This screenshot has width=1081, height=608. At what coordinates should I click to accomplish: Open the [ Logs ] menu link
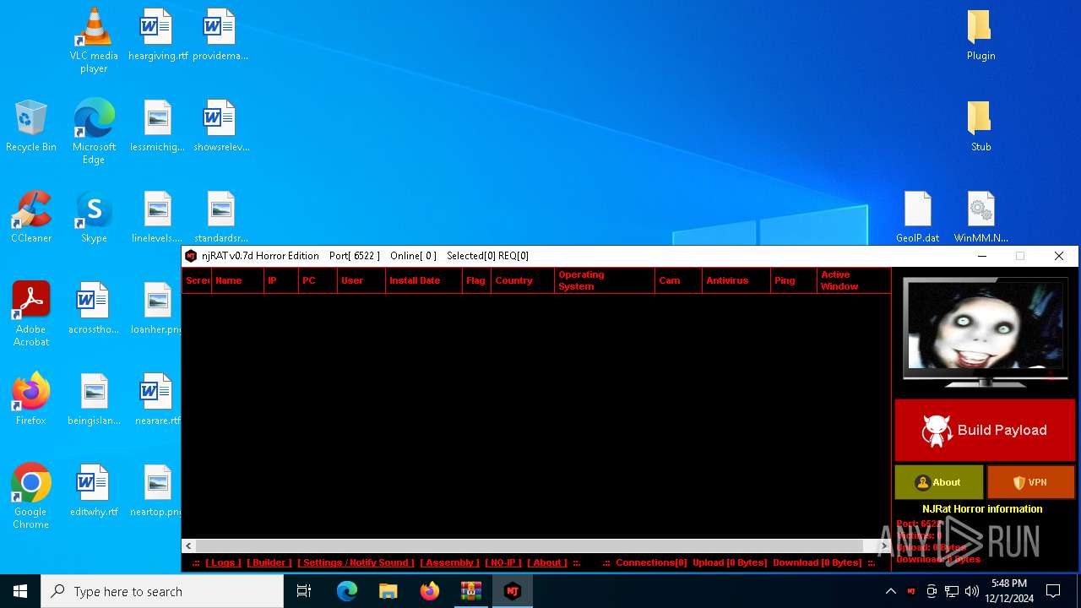(x=223, y=562)
